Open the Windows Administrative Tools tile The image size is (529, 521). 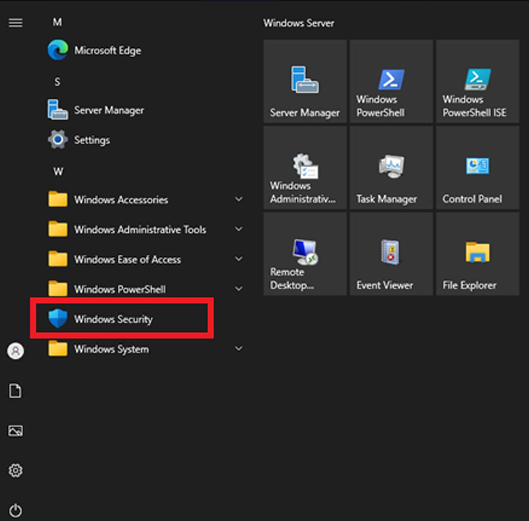click(x=305, y=167)
